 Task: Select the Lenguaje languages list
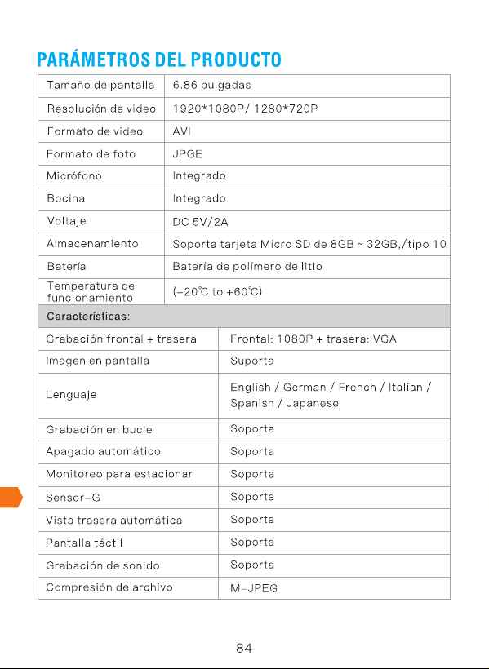point(331,395)
